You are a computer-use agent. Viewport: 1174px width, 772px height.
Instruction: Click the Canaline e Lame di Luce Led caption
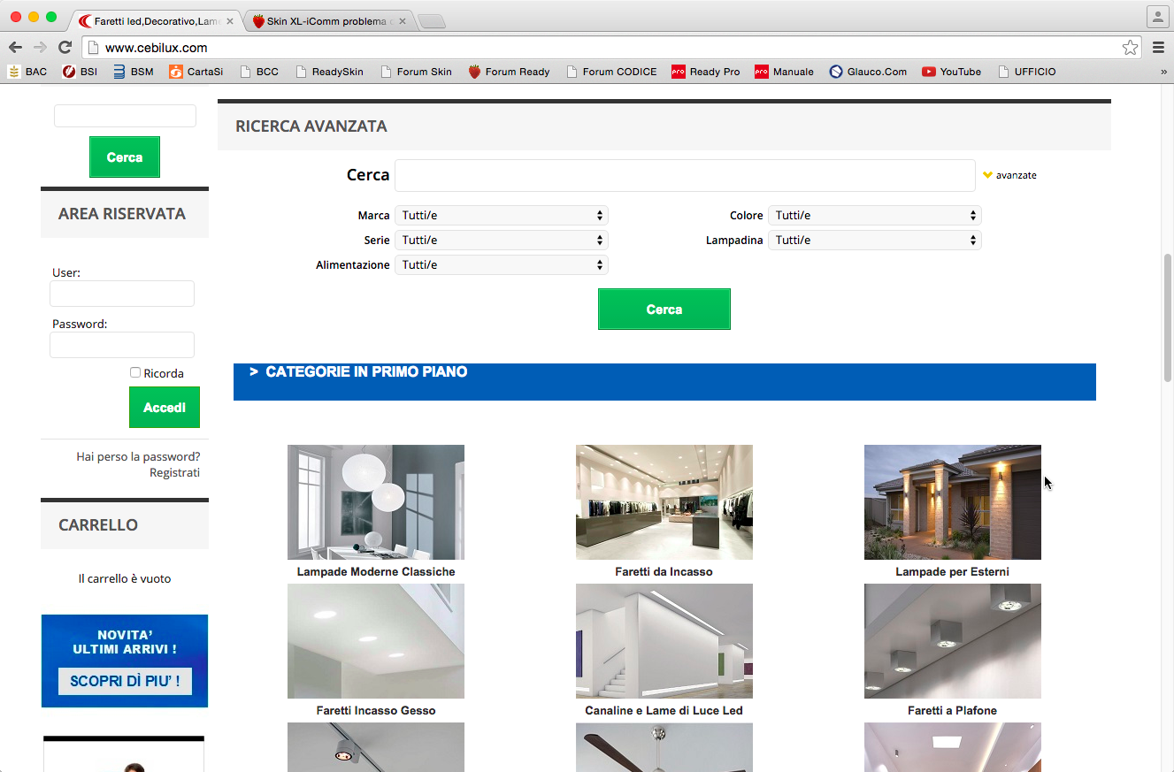click(664, 711)
